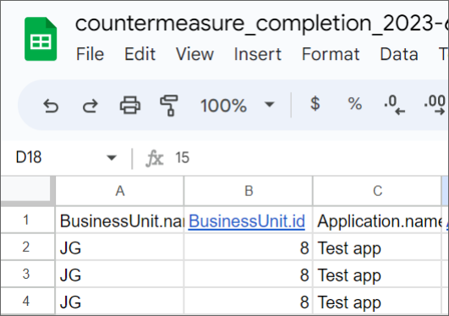Open the File menu
Screen dimensions: 449x316
click(90, 54)
